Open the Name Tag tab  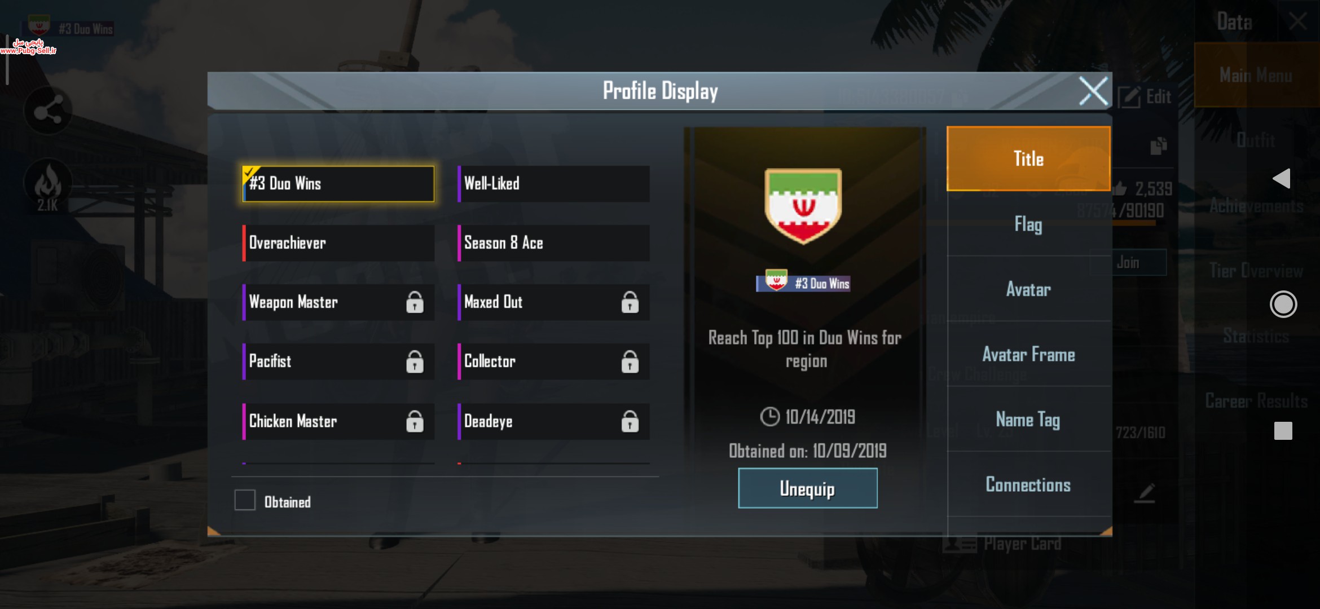pos(1029,420)
